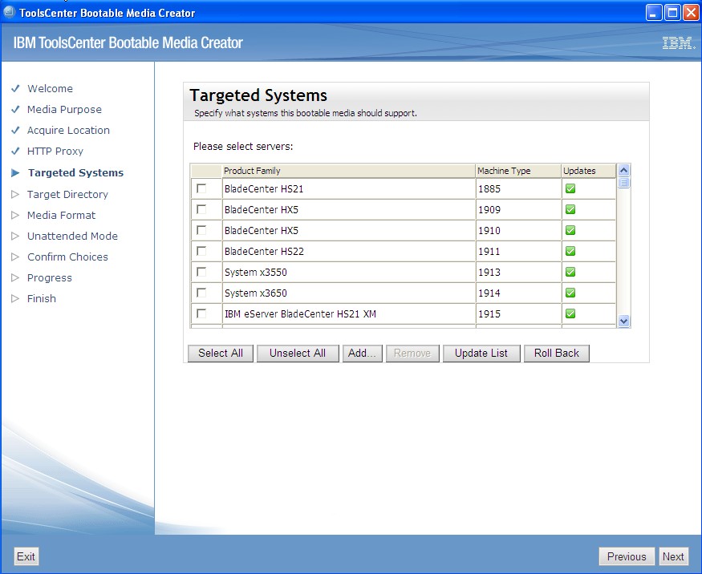Click Update List to refresh servers
702x574 pixels.
click(481, 353)
